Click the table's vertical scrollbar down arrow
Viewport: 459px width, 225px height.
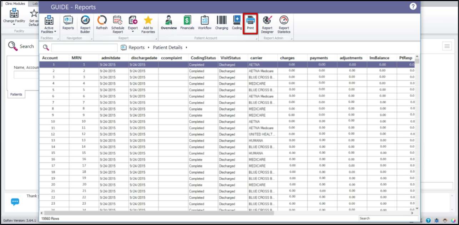[x=417, y=208]
